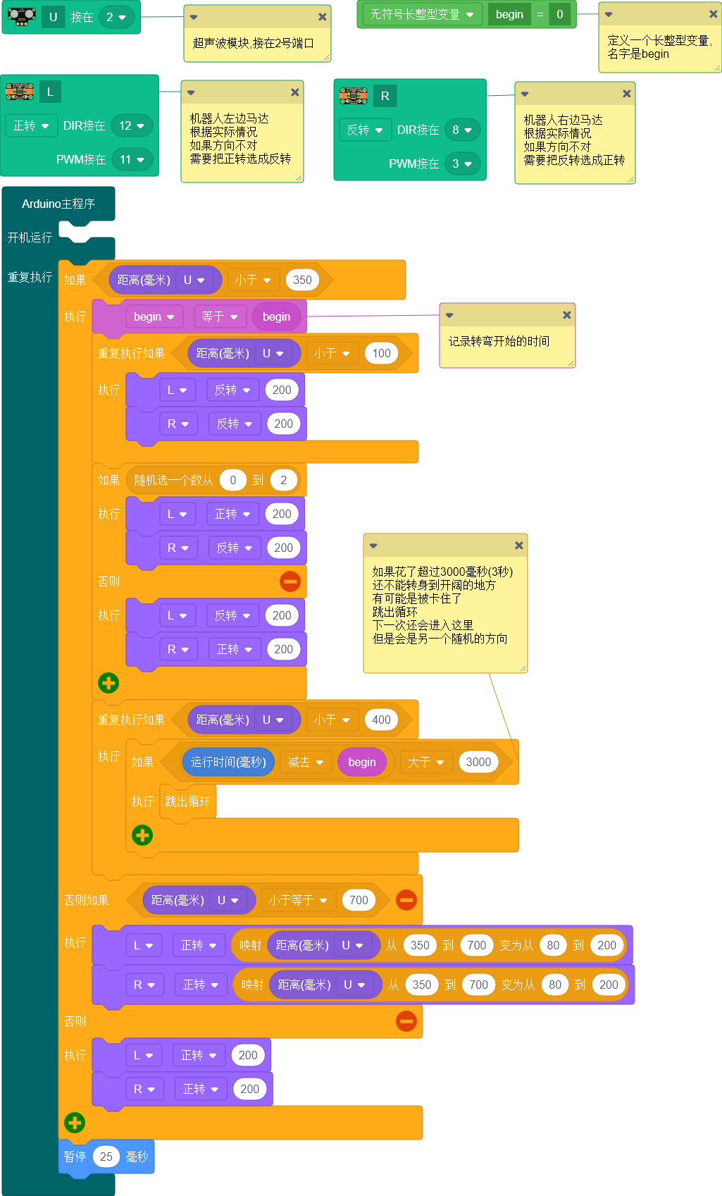
Task: Click the left motor L module icon
Action: click(20, 92)
